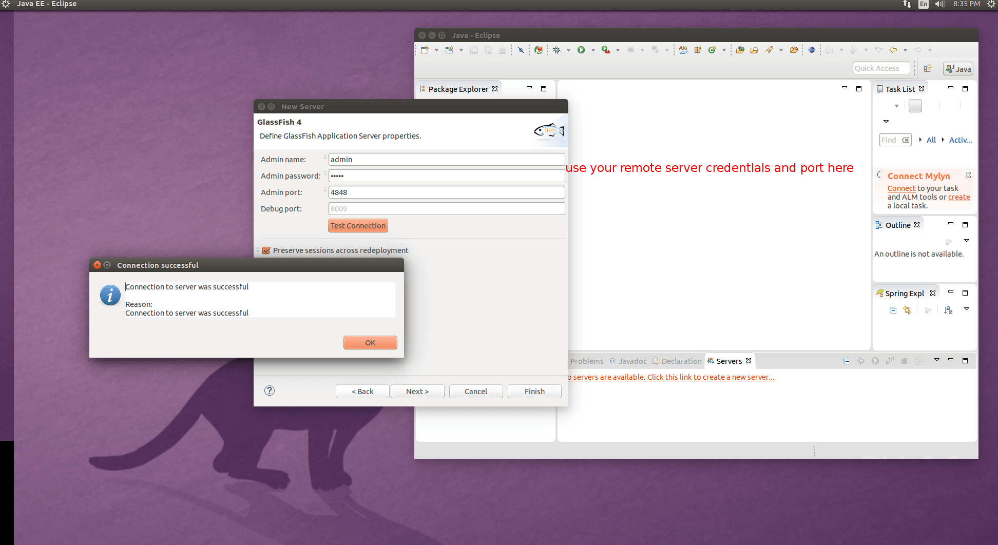The height and width of the screenshot is (545, 998).
Task: Open the dropdown arrow beside the Run button
Action: [593, 50]
